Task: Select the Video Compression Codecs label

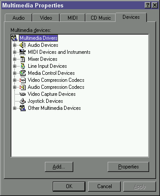Action: pyautogui.click(x=56, y=80)
